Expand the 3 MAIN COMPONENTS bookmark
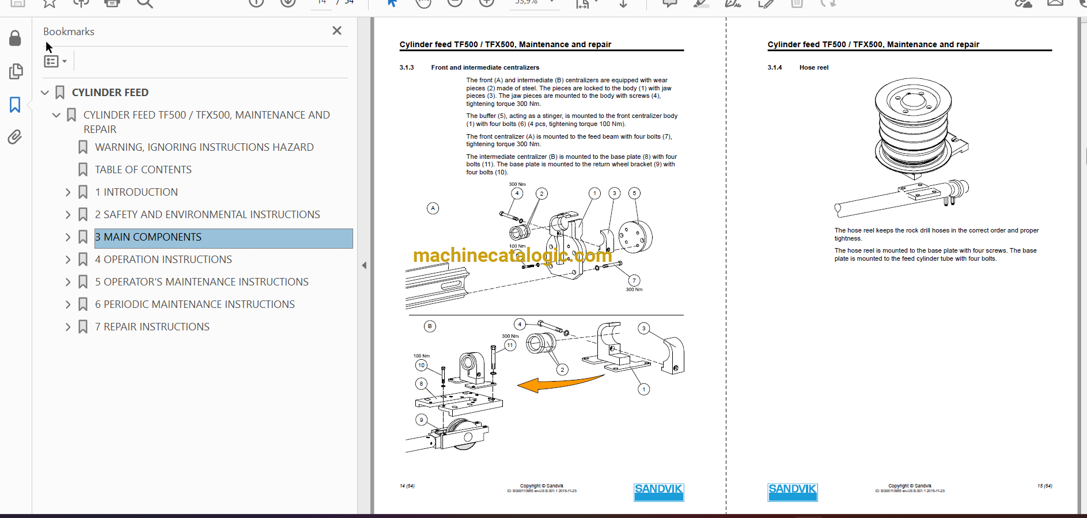 point(68,237)
